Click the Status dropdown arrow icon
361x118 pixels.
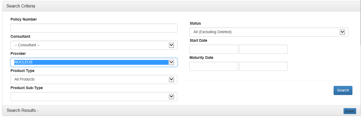342,32
